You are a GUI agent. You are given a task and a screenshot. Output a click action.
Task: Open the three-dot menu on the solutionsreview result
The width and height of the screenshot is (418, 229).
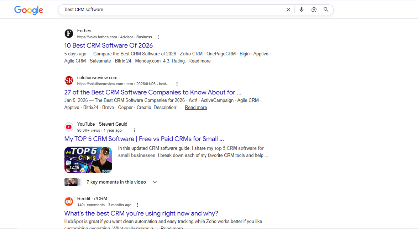[177, 83]
